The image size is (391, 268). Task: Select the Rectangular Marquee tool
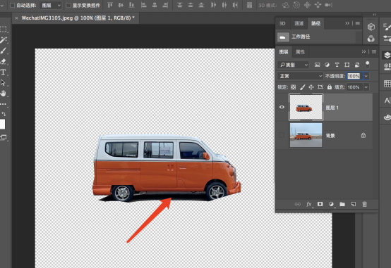tap(4, 29)
